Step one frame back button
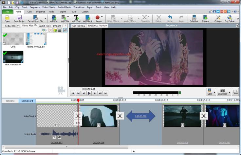 (83, 93)
